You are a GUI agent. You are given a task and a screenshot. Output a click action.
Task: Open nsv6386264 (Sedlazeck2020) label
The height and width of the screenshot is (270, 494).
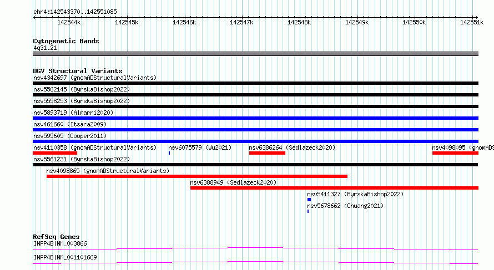click(x=292, y=147)
